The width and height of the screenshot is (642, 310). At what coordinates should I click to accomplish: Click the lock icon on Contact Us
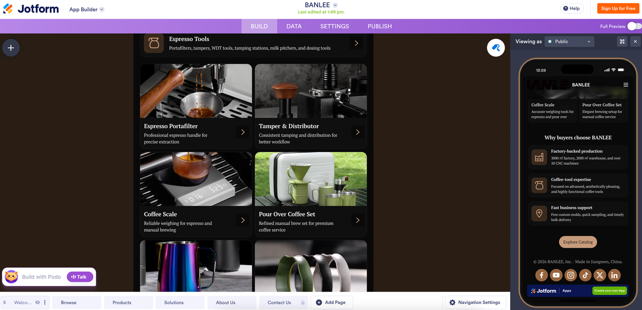coord(302,302)
